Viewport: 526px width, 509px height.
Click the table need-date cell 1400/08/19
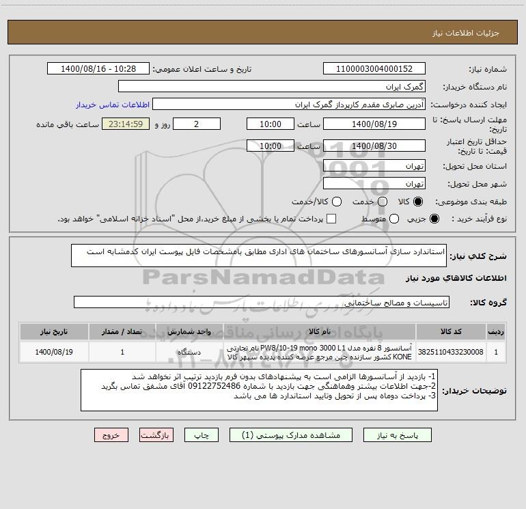[x=54, y=352]
